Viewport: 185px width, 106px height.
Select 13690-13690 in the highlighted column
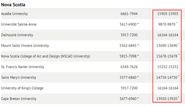coord(167,45)
